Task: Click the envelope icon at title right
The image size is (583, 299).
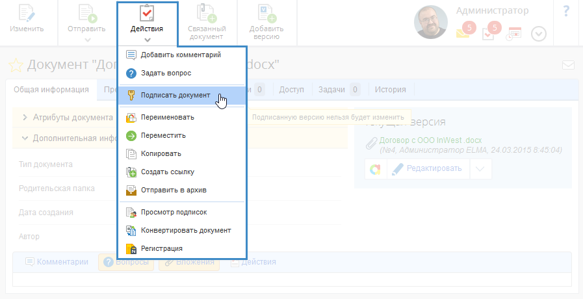Action: pos(568,65)
